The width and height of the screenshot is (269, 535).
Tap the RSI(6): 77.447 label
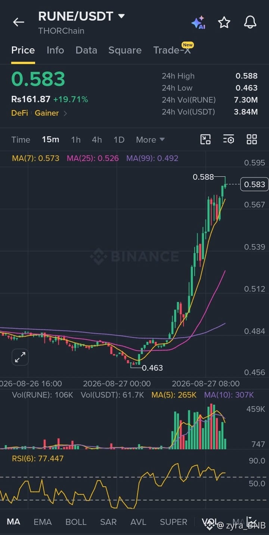(38, 459)
